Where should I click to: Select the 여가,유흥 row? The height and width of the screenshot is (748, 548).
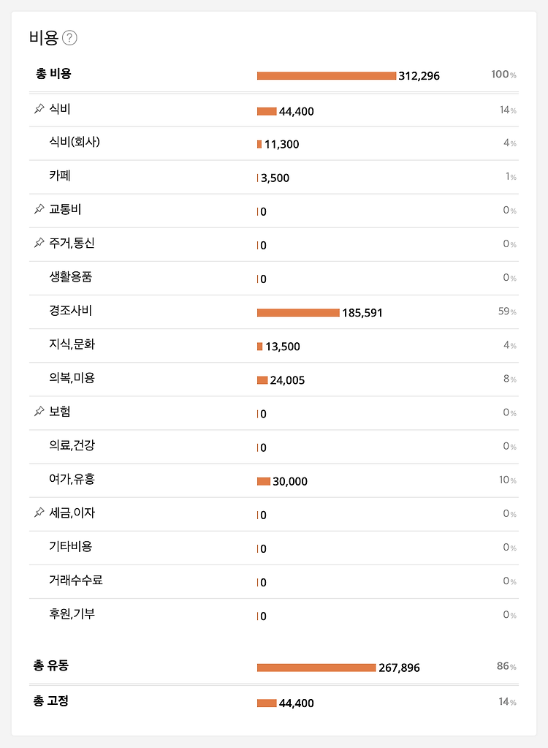pyautogui.click(x=274, y=480)
